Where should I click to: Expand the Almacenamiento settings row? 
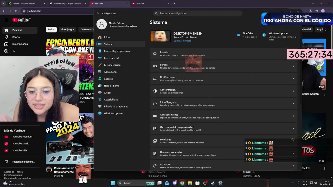(224, 116)
